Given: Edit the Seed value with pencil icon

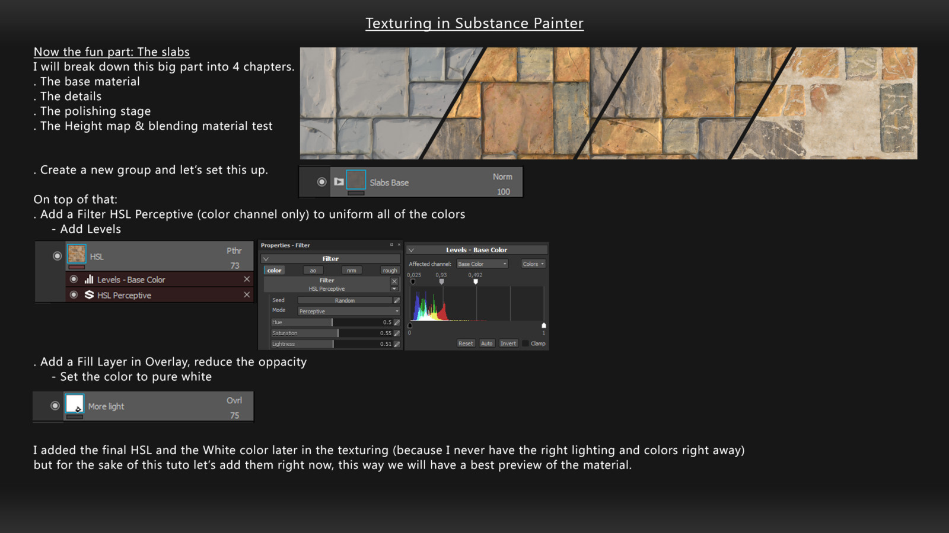Looking at the screenshot, I should click(397, 300).
